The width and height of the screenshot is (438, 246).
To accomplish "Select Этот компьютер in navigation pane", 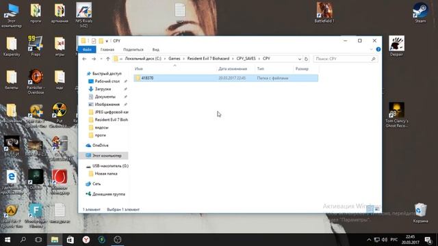I will pyautogui.click(x=104, y=156).
